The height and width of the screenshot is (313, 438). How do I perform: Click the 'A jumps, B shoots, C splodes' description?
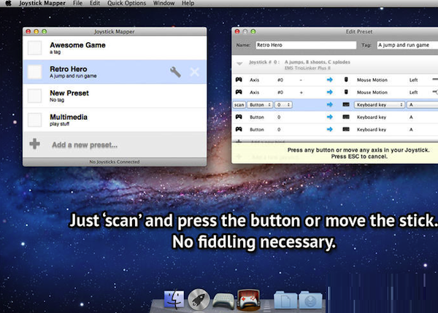(x=318, y=62)
